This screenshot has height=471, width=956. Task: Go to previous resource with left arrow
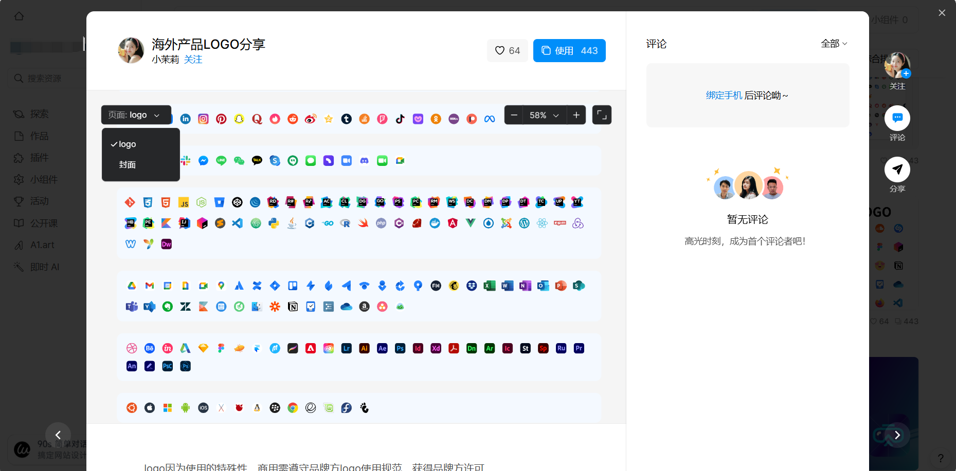(x=58, y=435)
